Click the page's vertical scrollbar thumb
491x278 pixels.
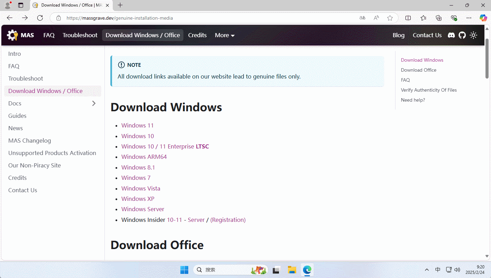click(487, 59)
